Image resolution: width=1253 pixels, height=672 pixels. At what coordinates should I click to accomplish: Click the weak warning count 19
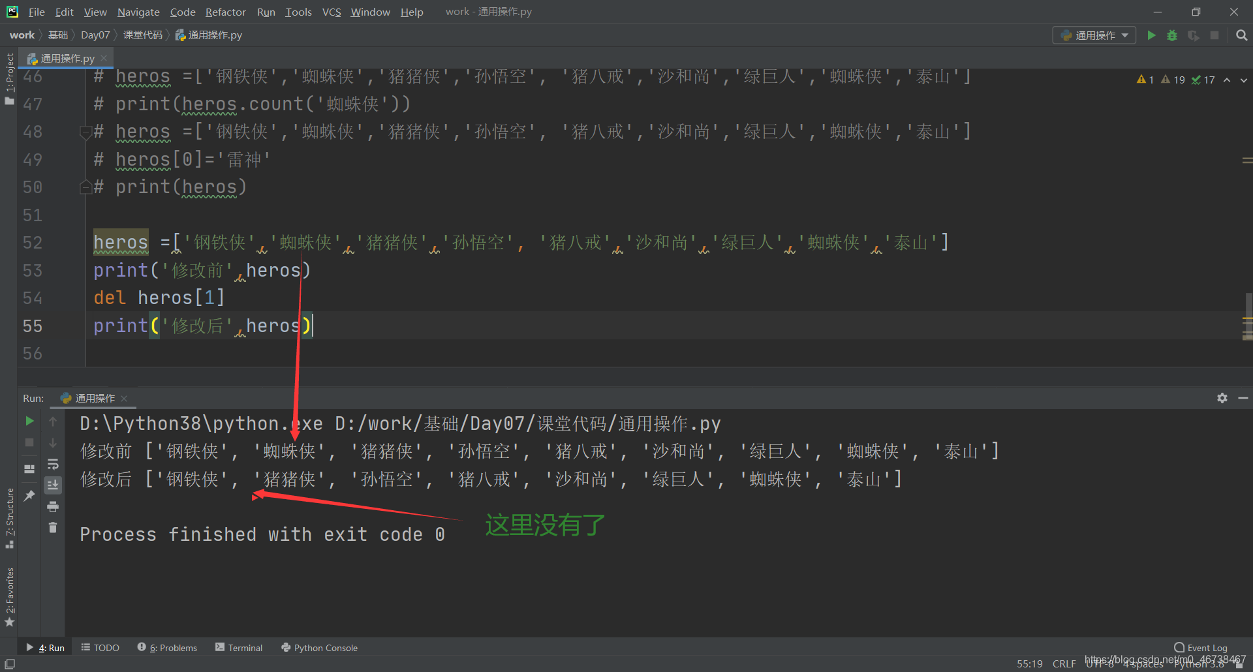[x=1173, y=80]
